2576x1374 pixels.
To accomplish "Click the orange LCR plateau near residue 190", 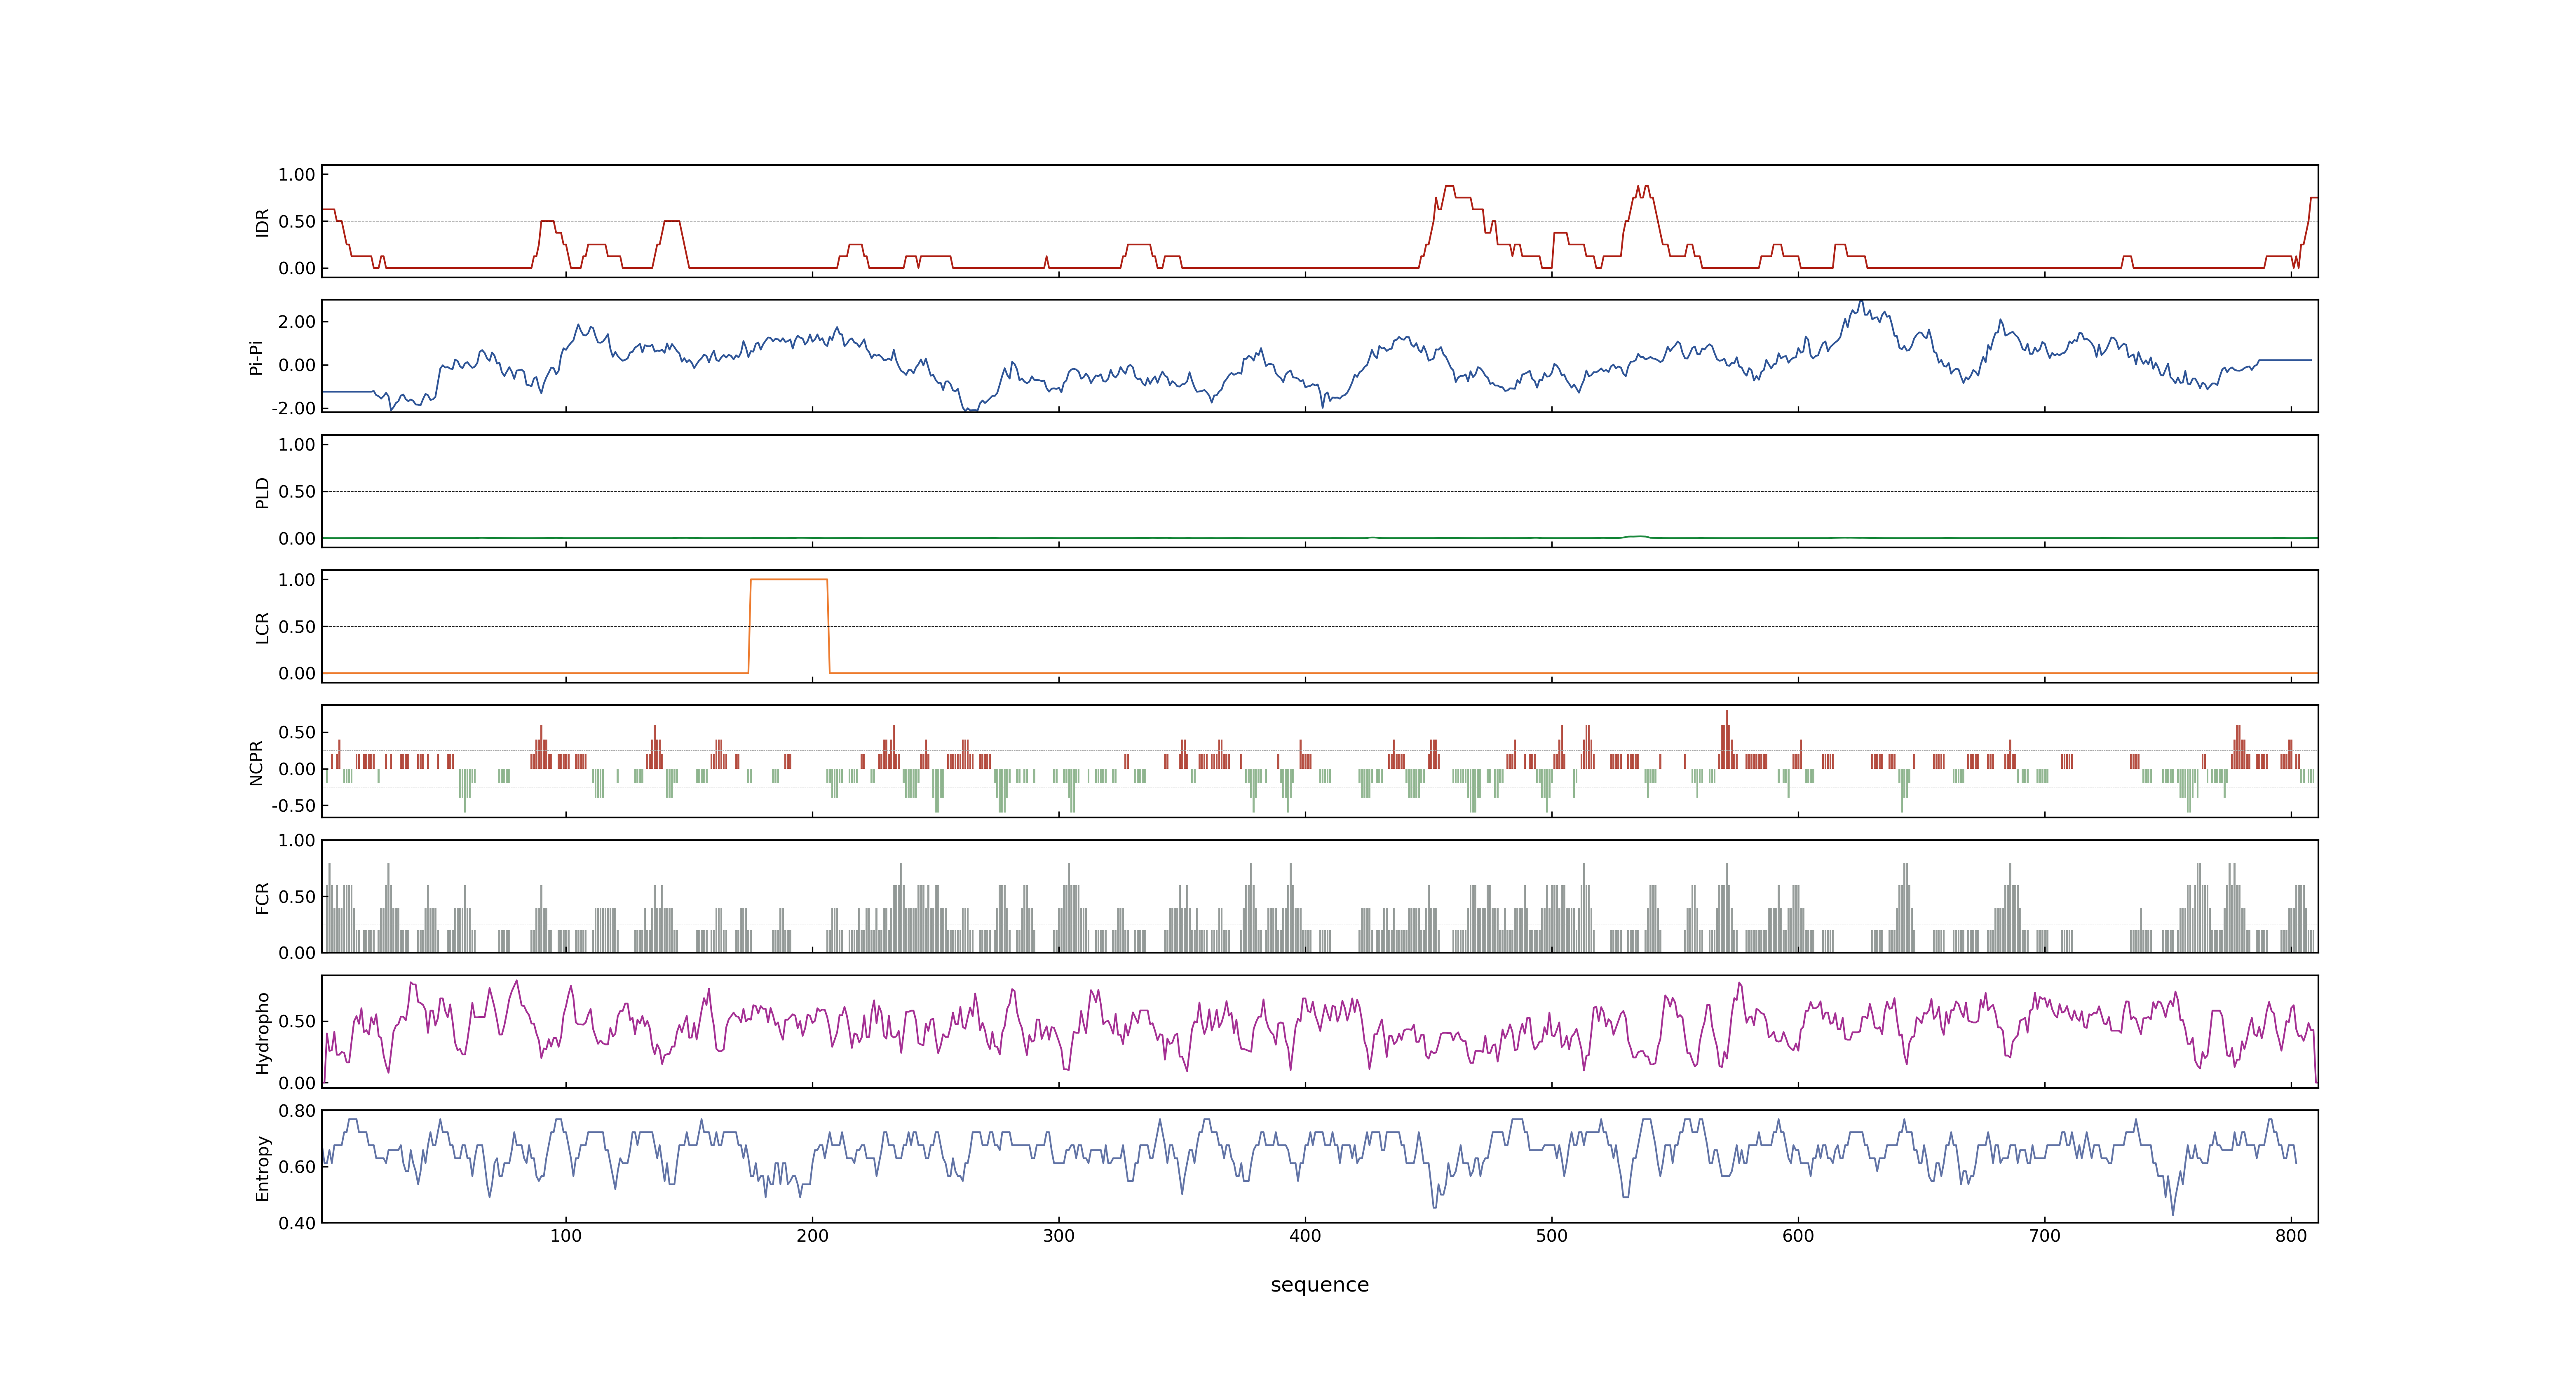I will point(789,579).
